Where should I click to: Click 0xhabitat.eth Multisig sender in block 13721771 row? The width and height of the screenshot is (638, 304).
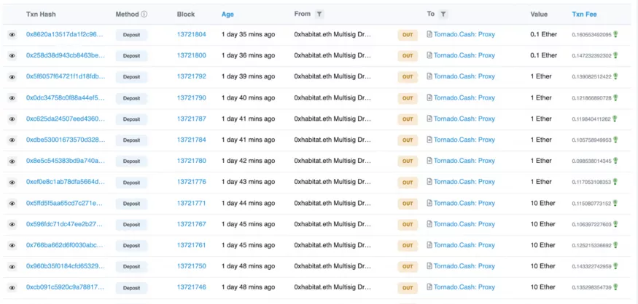332,203
